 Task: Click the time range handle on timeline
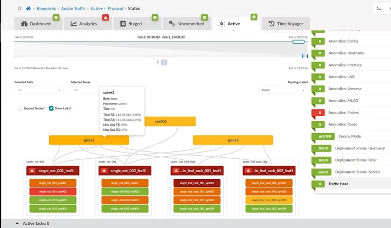[x=298, y=42]
